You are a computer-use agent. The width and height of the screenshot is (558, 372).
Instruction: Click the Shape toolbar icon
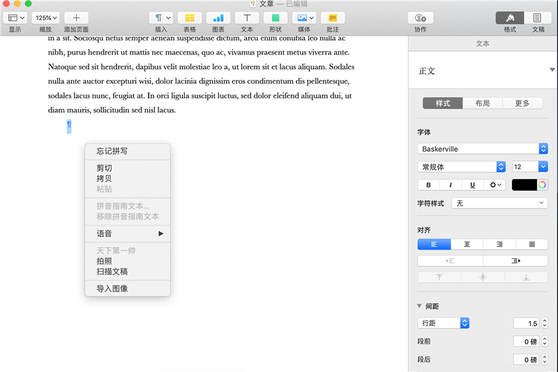point(276,17)
